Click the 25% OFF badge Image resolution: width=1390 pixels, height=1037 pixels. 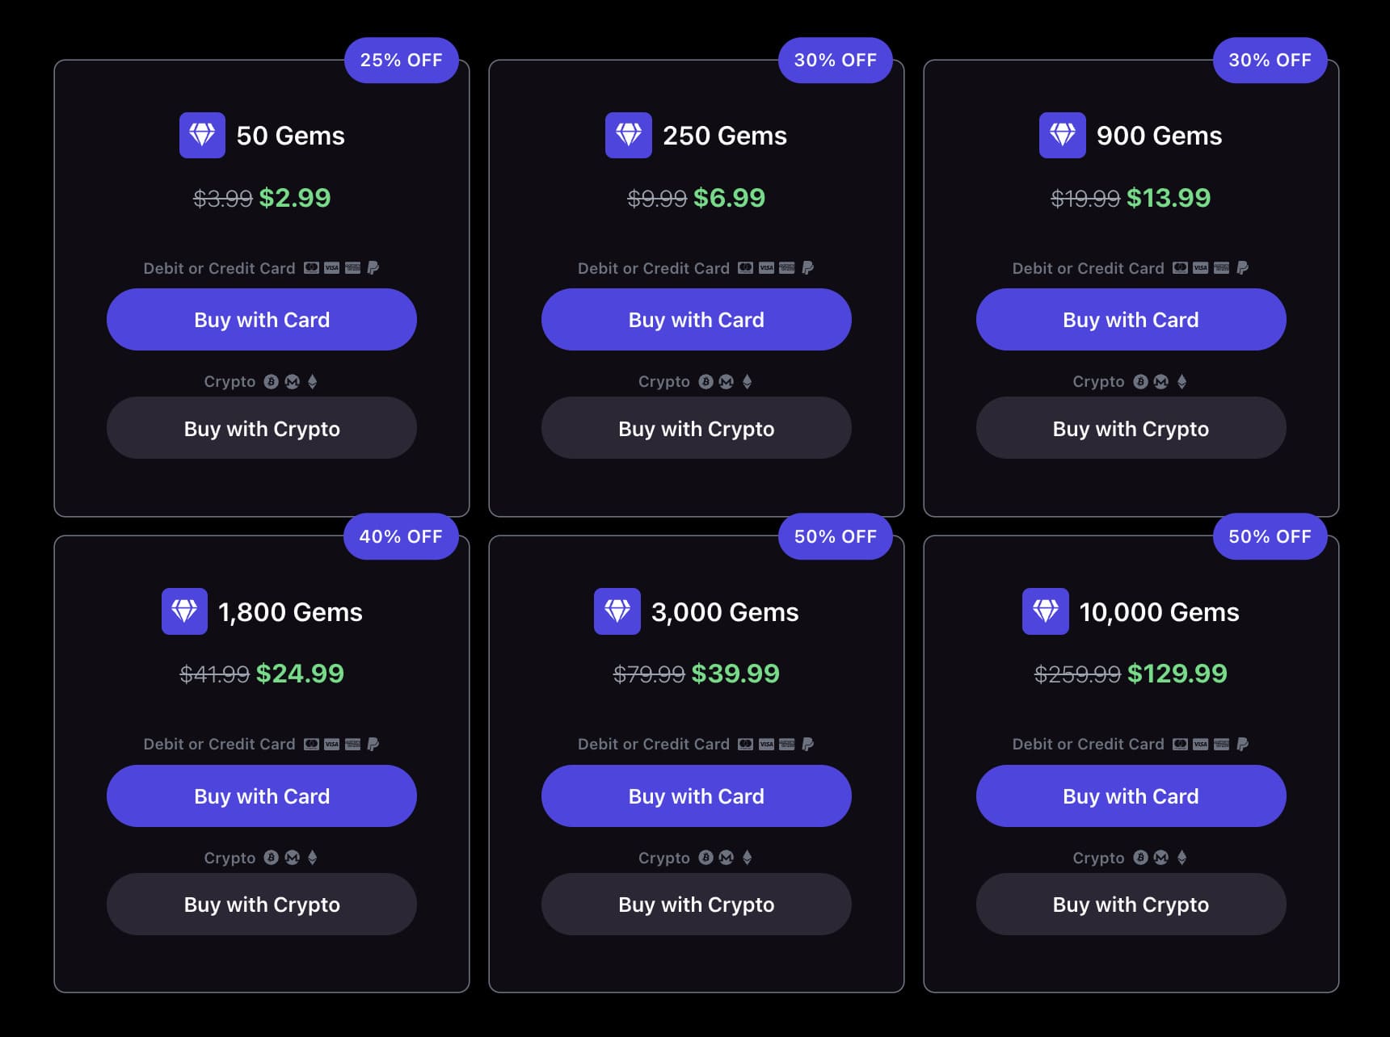[x=401, y=60]
